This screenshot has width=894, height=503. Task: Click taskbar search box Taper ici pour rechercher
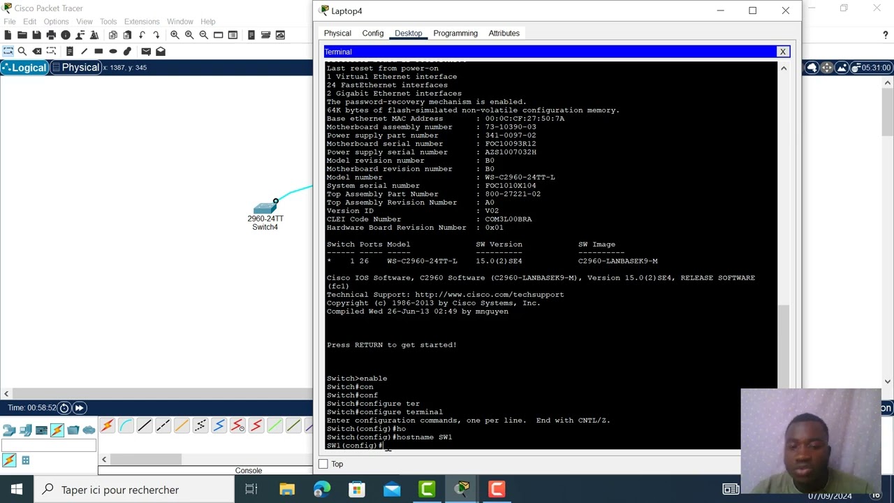(133, 490)
